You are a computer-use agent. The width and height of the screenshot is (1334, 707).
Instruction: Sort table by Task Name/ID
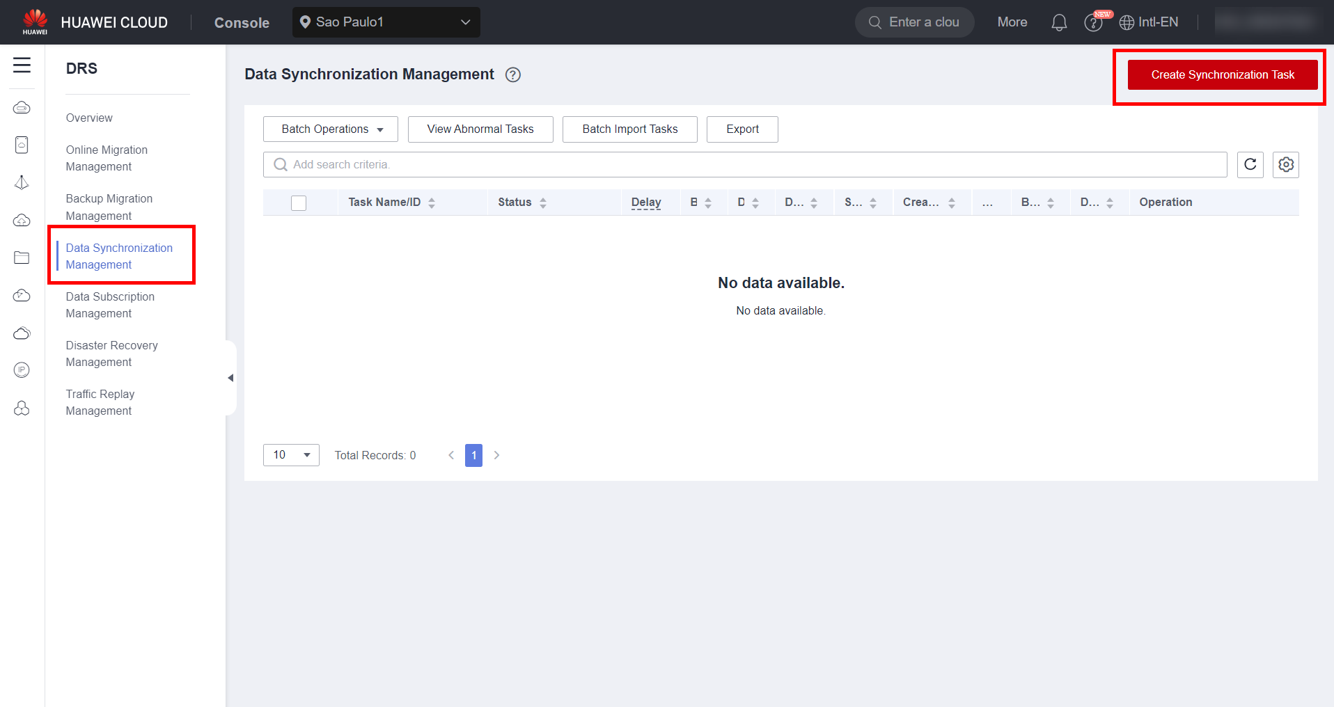[x=432, y=202]
